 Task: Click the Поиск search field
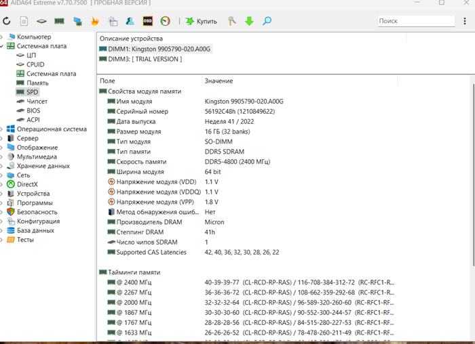(x=416, y=21)
